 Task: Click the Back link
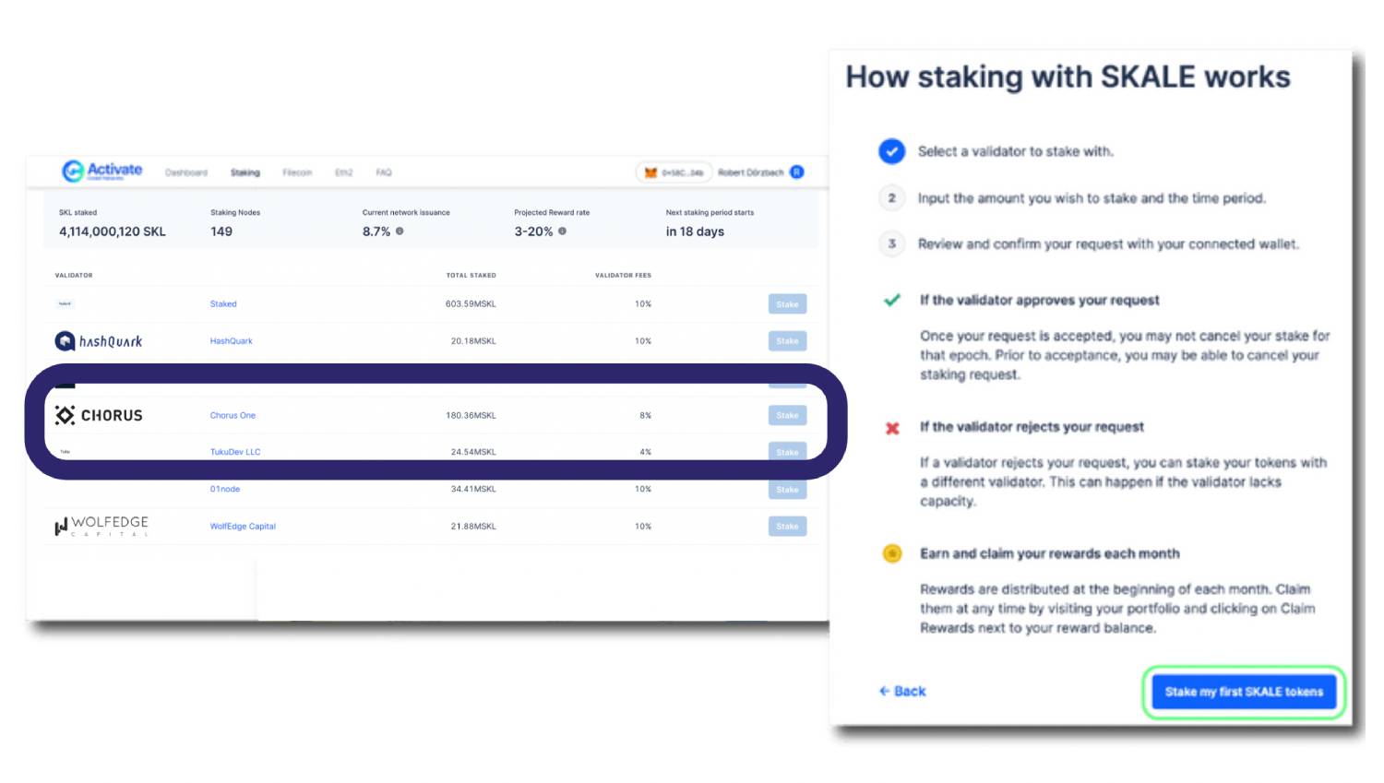(902, 691)
